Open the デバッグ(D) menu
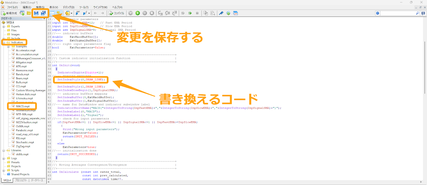 pyautogui.click(x=69, y=7)
